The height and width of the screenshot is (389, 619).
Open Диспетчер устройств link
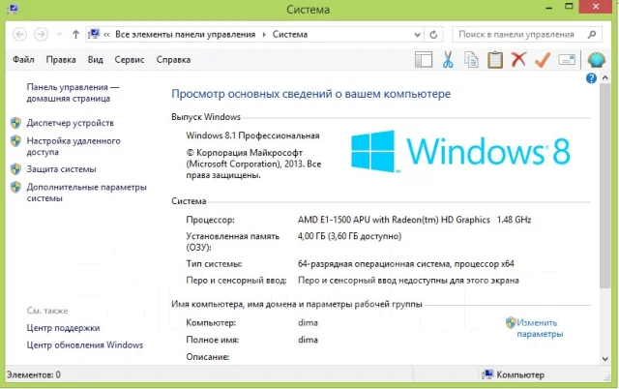[x=70, y=123]
